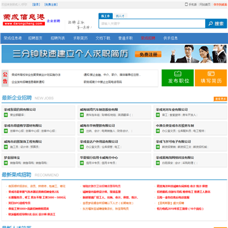Image resolution: width=228 pixels, height=228 pixels.
Task: Click the phone icon beside 手机版
Action: [x=186, y=4]
